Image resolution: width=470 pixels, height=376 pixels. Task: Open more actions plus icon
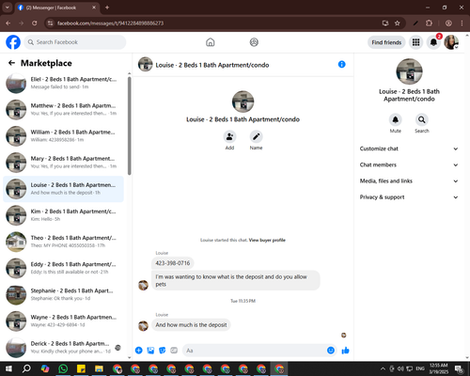139,351
